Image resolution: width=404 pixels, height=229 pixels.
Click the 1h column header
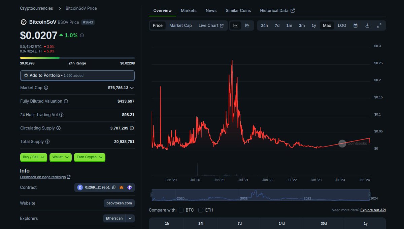(167, 223)
